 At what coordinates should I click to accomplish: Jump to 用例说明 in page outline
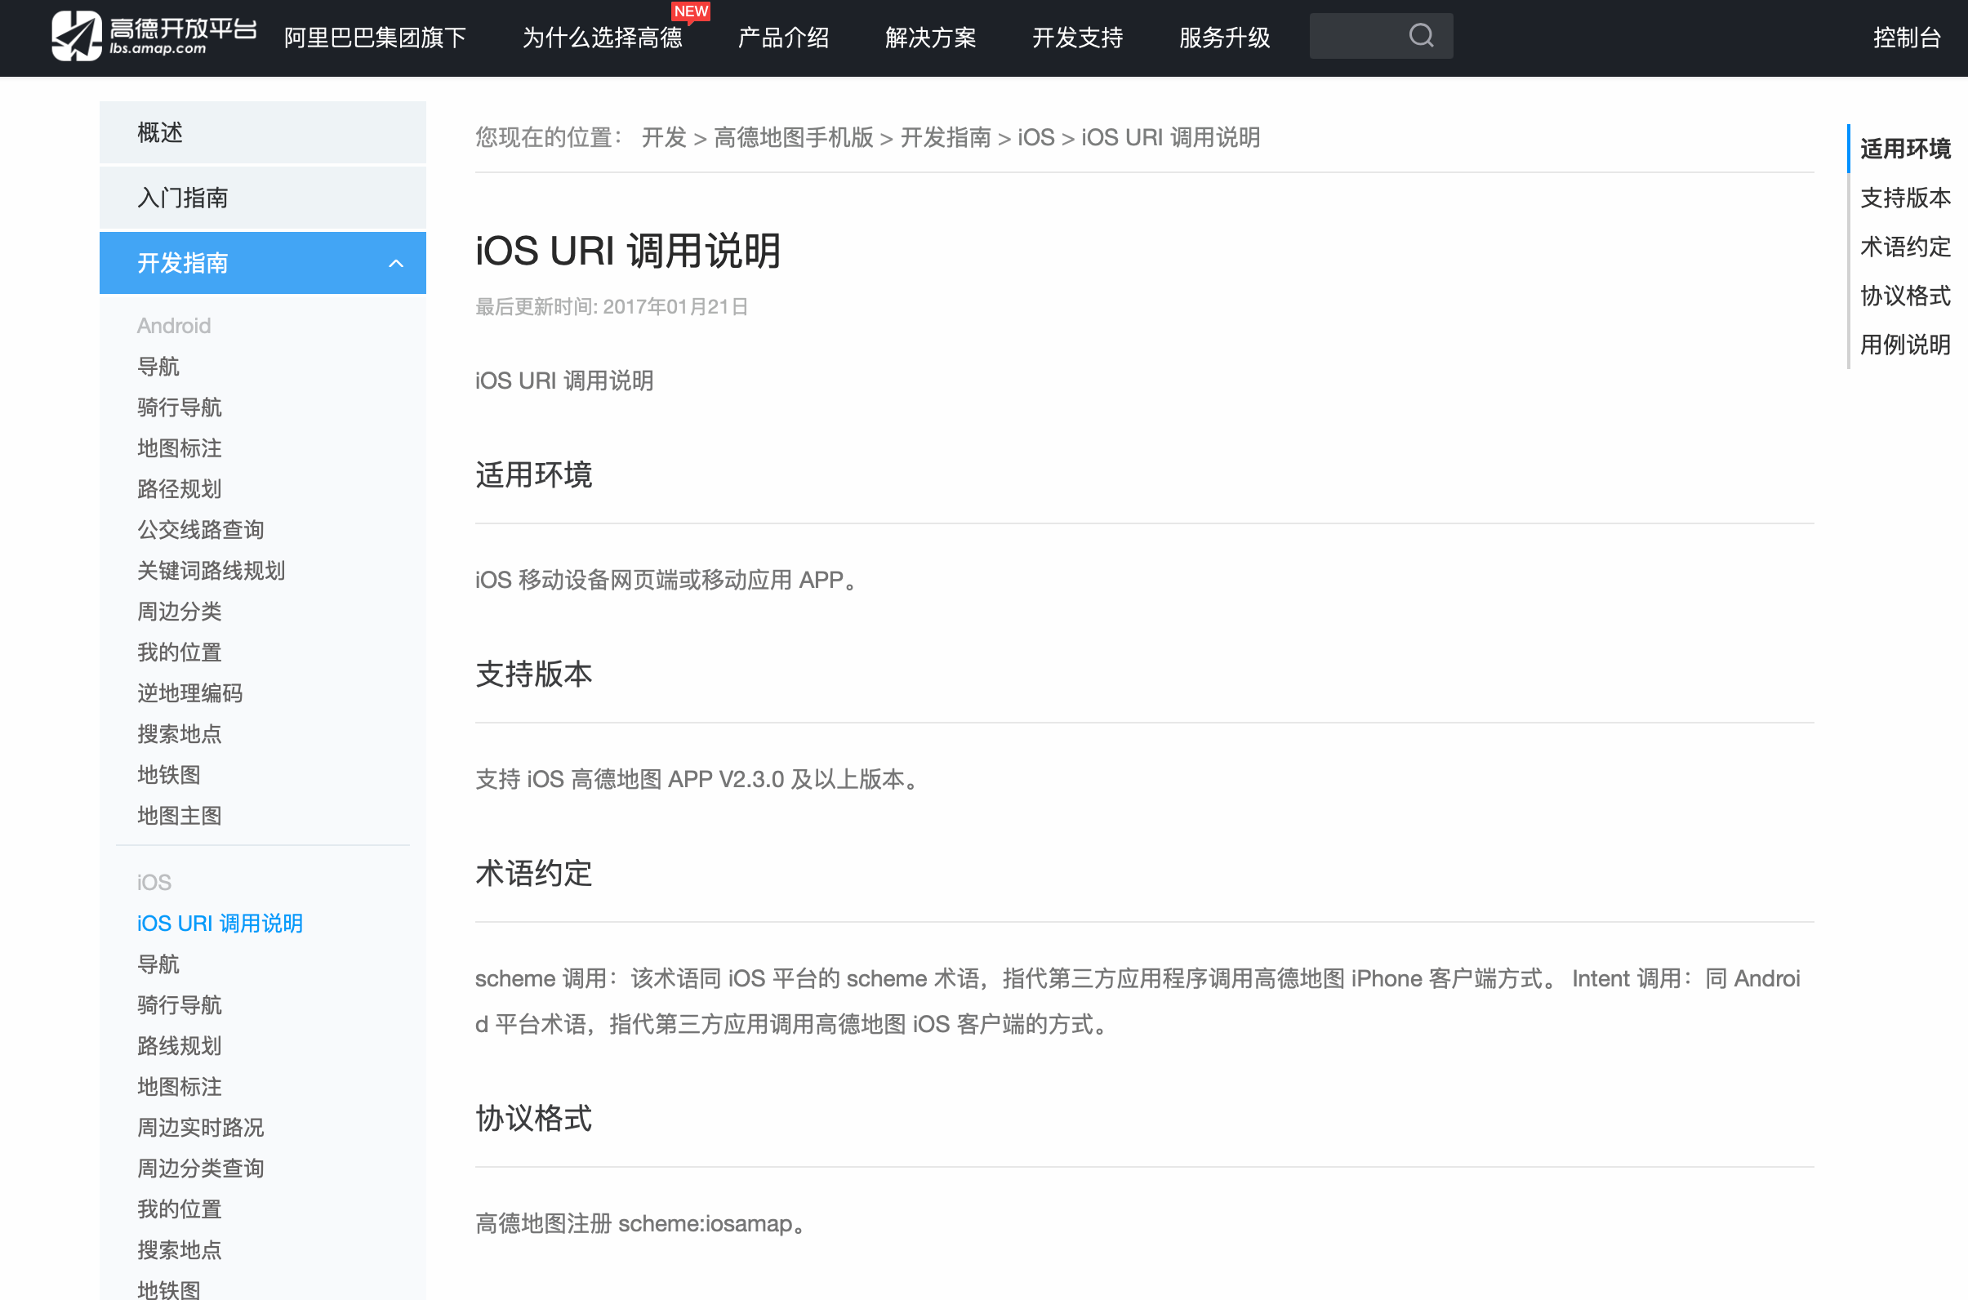[1904, 345]
